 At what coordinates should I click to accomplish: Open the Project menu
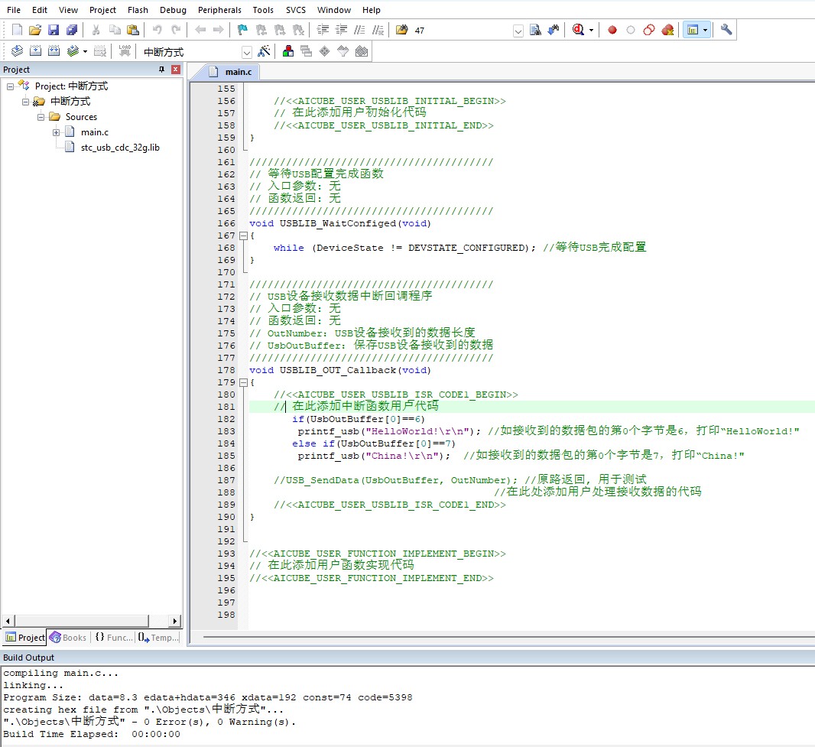tap(103, 10)
